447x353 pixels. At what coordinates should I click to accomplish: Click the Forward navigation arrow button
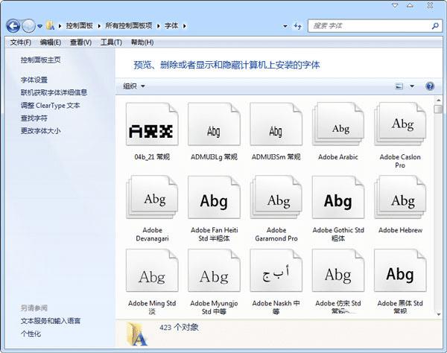click(x=29, y=26)
